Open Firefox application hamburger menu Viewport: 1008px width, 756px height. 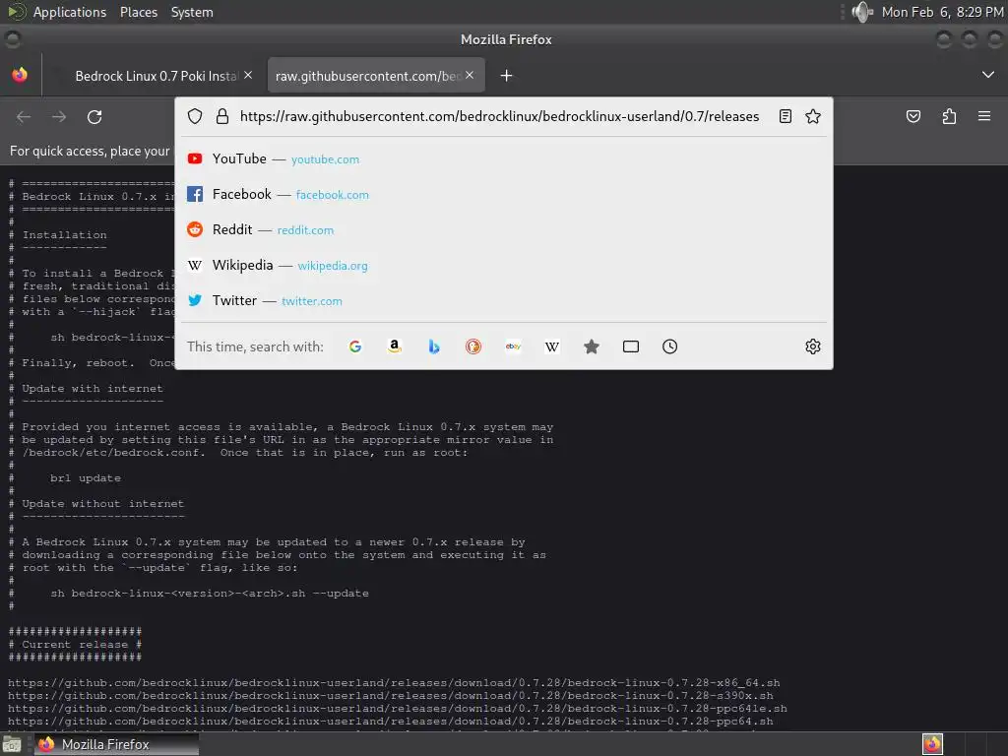984,116
